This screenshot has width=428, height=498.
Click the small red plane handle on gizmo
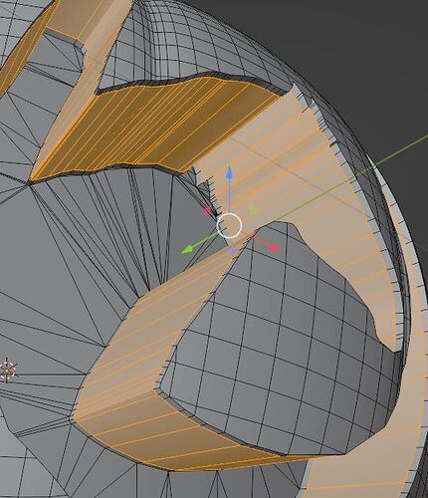pyautogui.click(x=207, y=211)
